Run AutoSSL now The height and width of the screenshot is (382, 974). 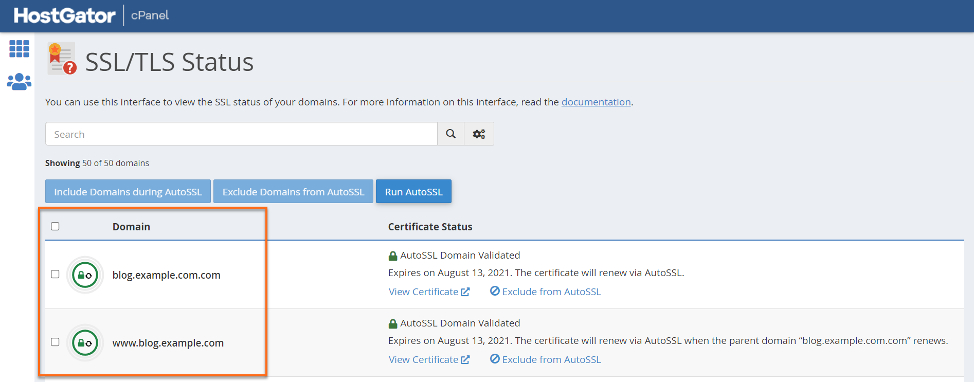point(413,191)
